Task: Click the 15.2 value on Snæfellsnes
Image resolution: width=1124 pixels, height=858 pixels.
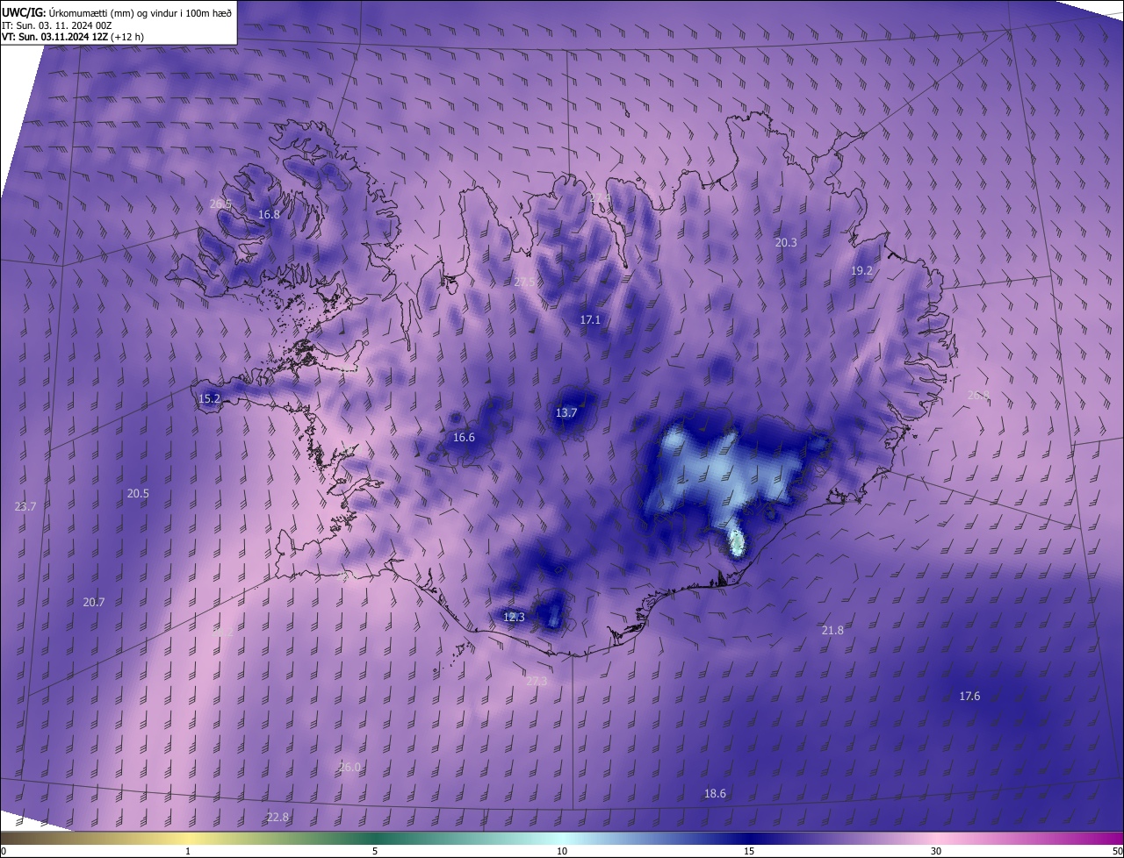Action: point(209,398)
